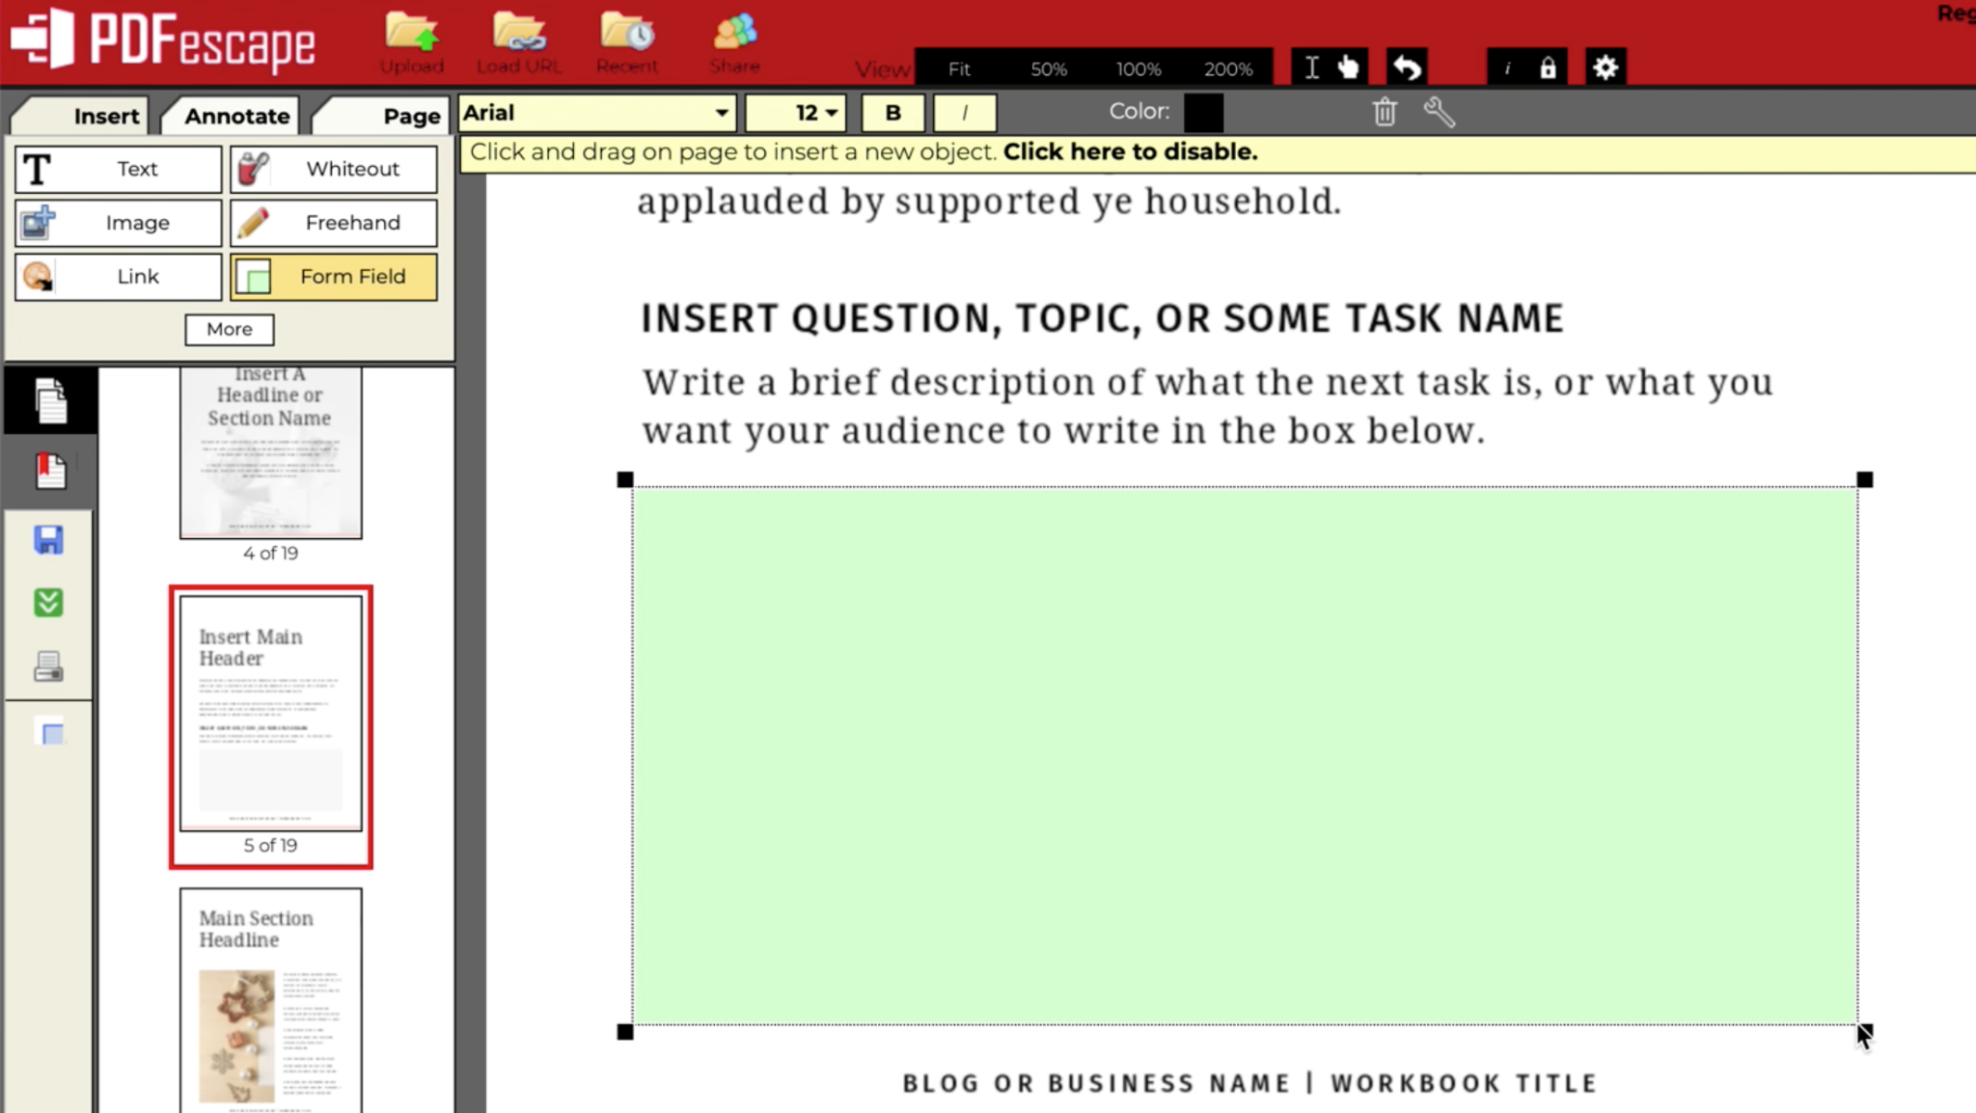1976x1113 pixels.
Task: Delete object with trash can icon
Action: coord(1385,112)
